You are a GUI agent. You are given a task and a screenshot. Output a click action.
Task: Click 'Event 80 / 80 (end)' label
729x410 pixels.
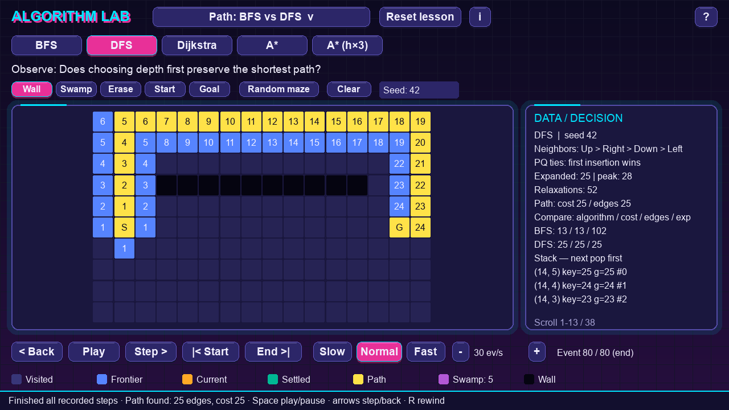(595, 352)
